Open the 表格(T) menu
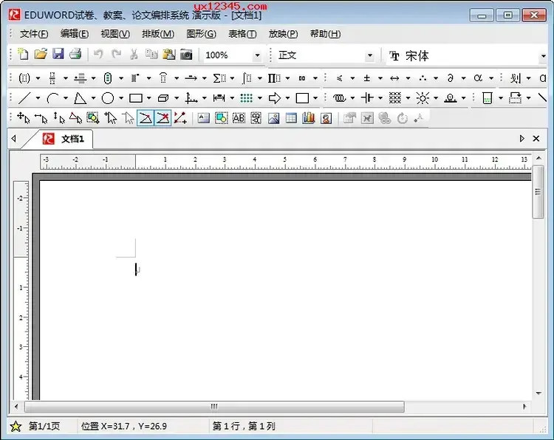Image resolution: width=554 pixels, height=440 pixels. click(242, 34)
